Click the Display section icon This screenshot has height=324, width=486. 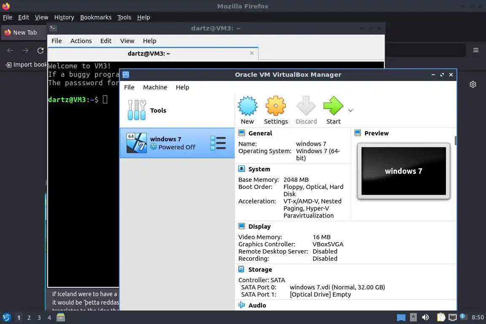(241, 226)
